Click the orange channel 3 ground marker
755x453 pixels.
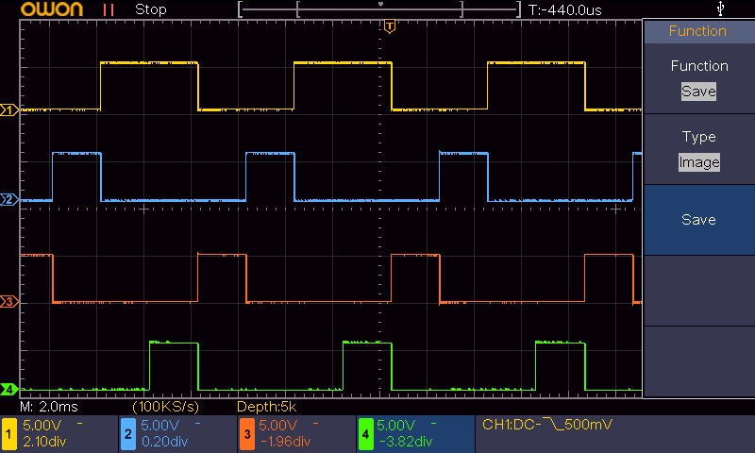(x=8, y=302)
